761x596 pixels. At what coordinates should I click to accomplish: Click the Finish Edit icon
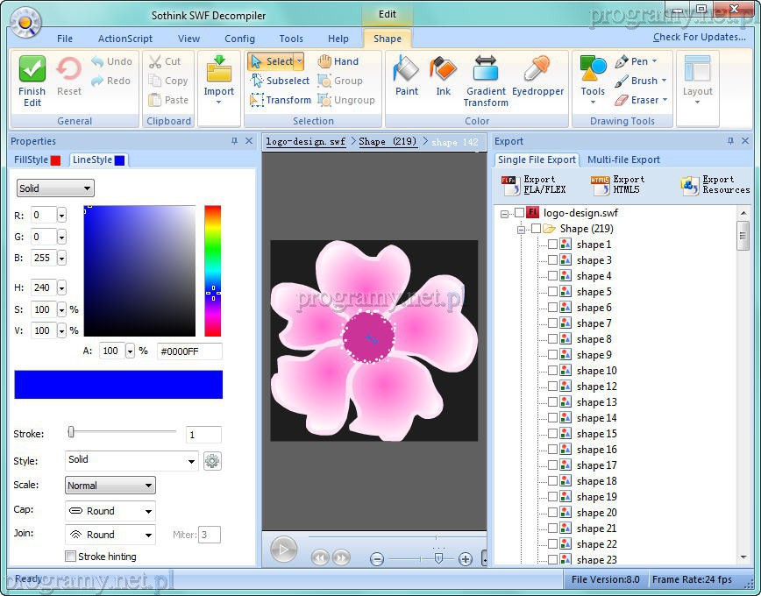pos(32,80)
